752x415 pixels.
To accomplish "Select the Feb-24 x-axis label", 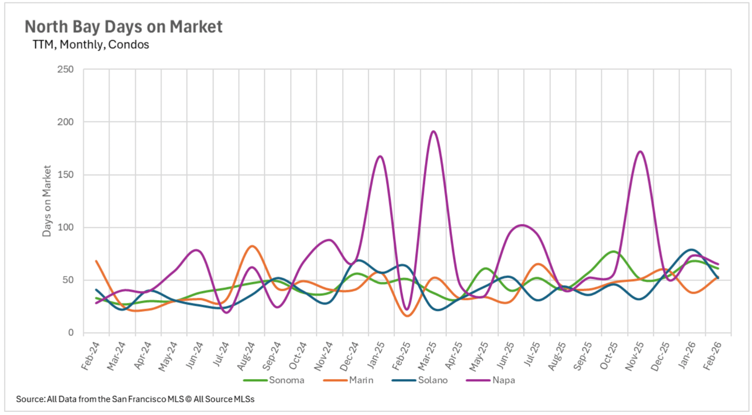I will coord(90,356).
